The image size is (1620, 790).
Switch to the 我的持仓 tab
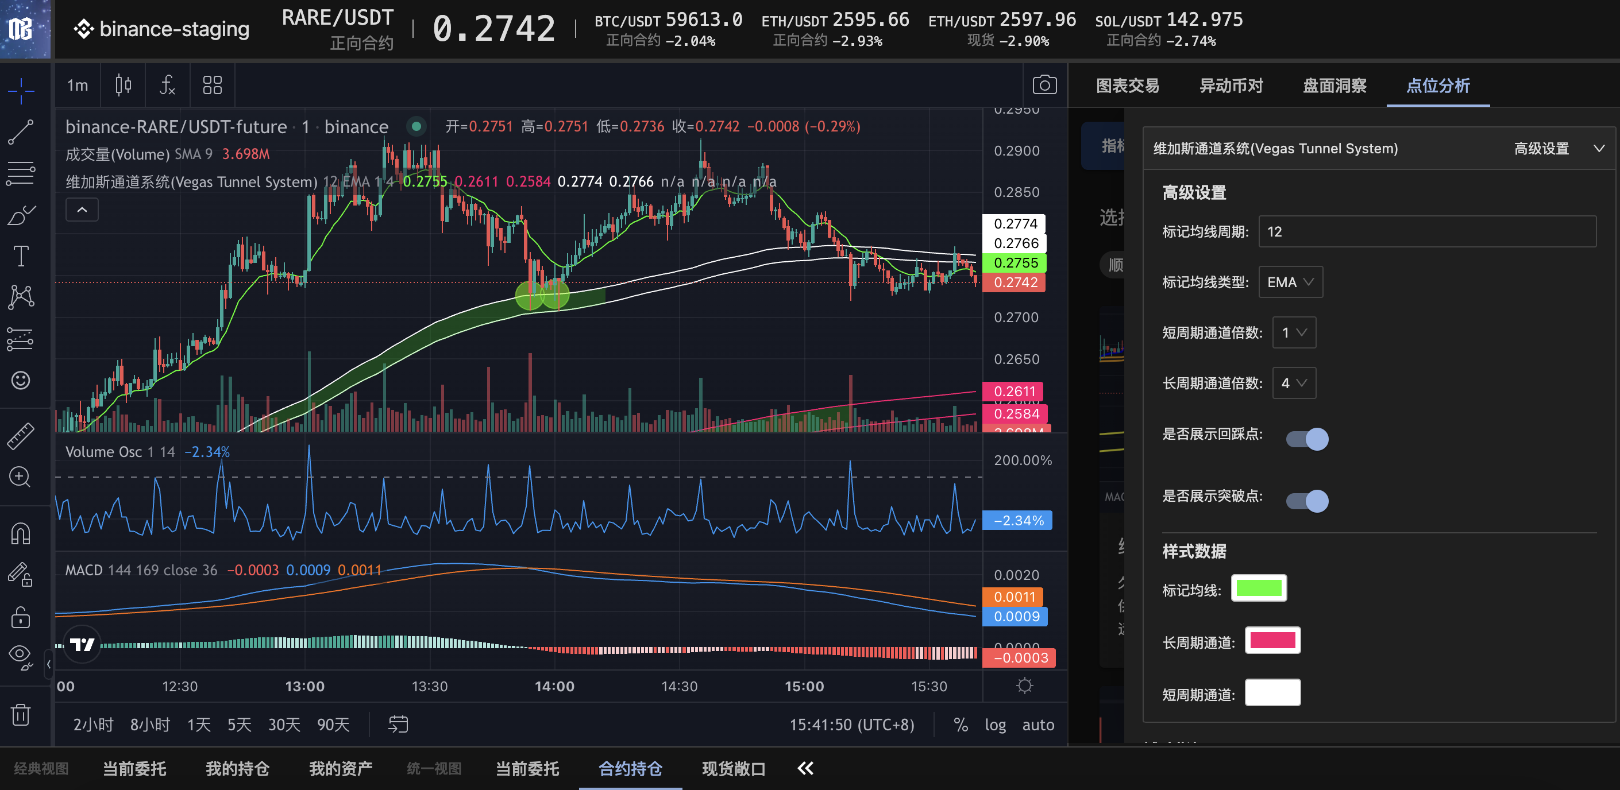[x=237, y=769]
